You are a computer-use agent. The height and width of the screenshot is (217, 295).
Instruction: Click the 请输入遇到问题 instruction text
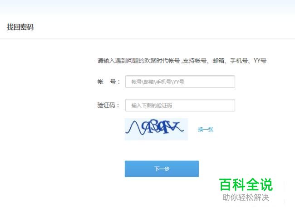(182, 61)
